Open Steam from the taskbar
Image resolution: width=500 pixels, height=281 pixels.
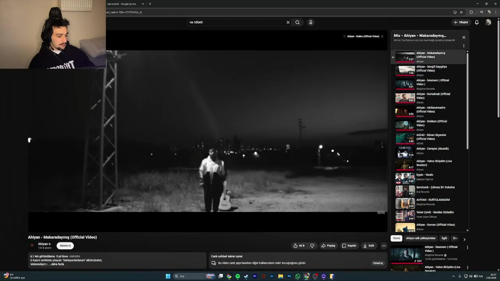point(246,276)
